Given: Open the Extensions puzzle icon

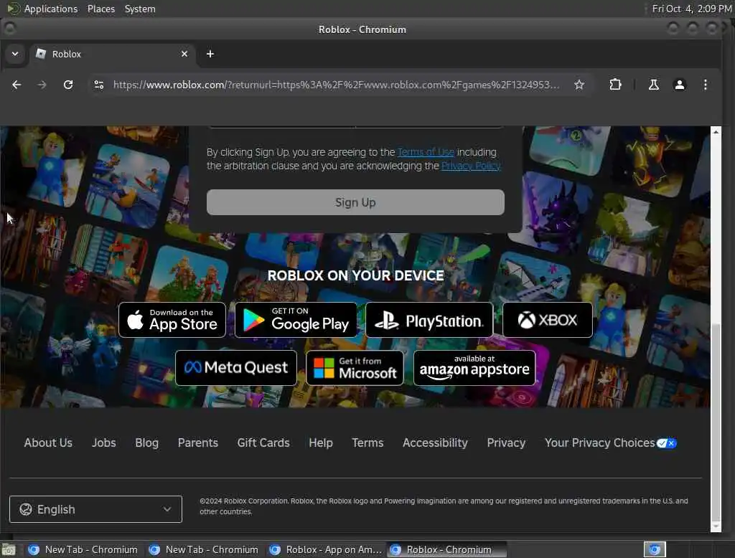Looking at the screenshot, I should coord(615,85).
